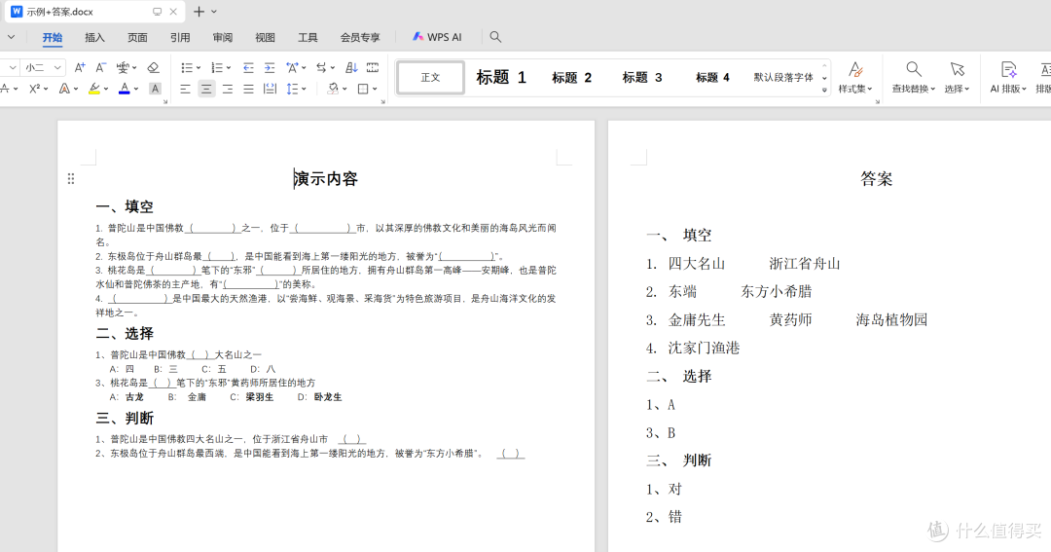Click the 演示内容 title text

tap(326, 179)
